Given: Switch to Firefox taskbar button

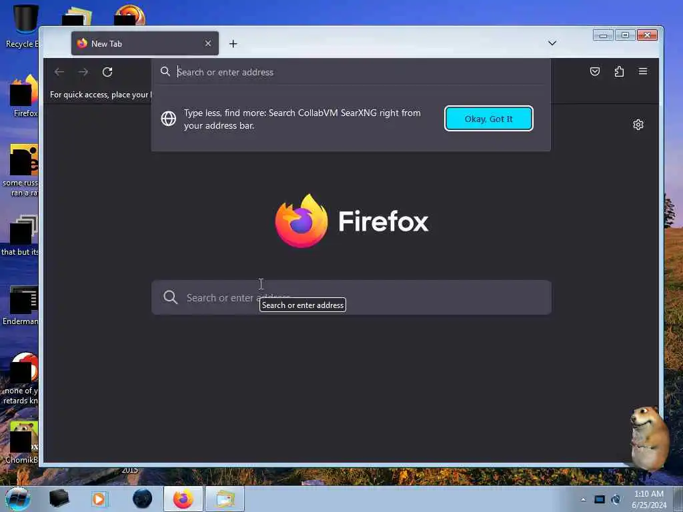Looking at the screenshot, I should click(x=183, y=499).
